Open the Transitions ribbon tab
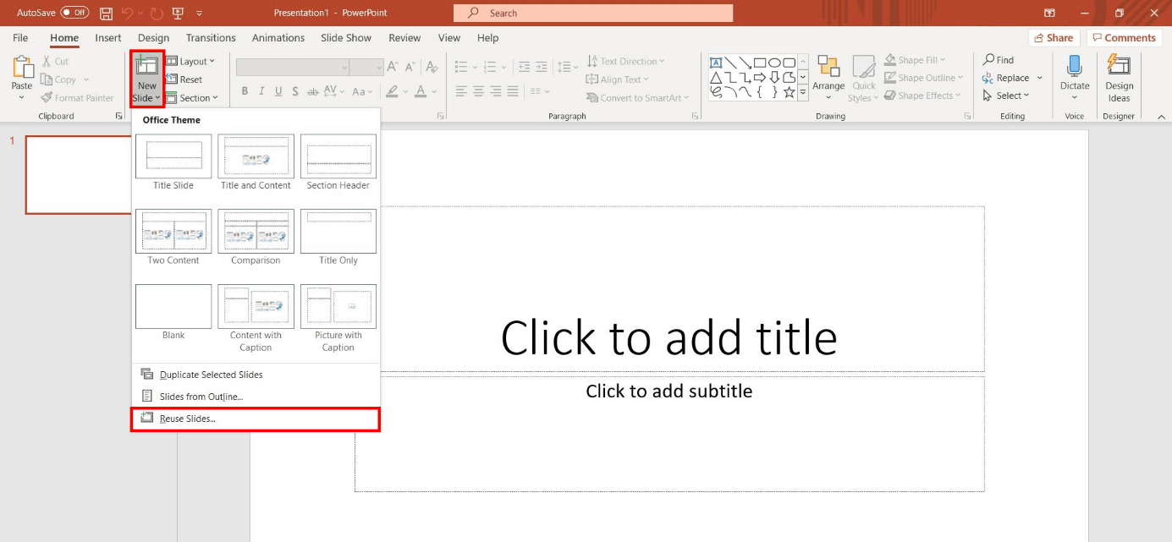The height and width of the screenshot is (542, 1172). click(x=210, y=37)
